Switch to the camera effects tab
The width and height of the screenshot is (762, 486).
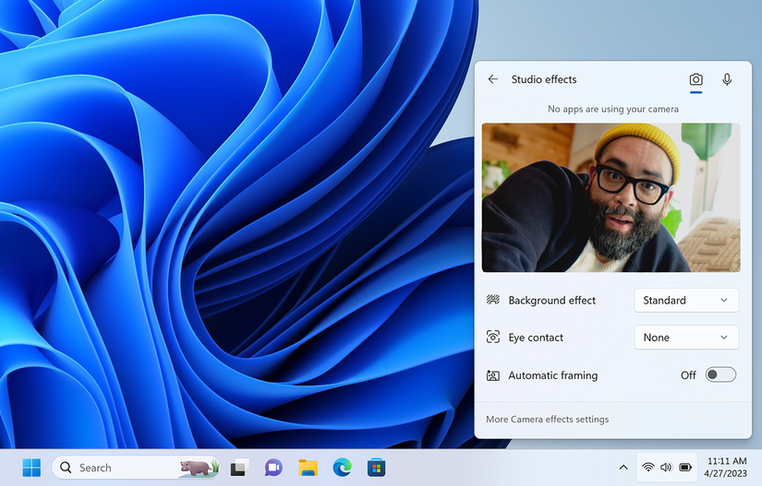click(x=695, y=80)
